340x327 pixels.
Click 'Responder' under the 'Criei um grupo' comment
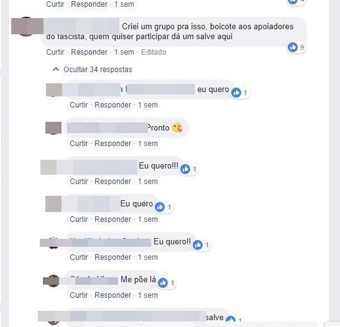coord(89,52)
